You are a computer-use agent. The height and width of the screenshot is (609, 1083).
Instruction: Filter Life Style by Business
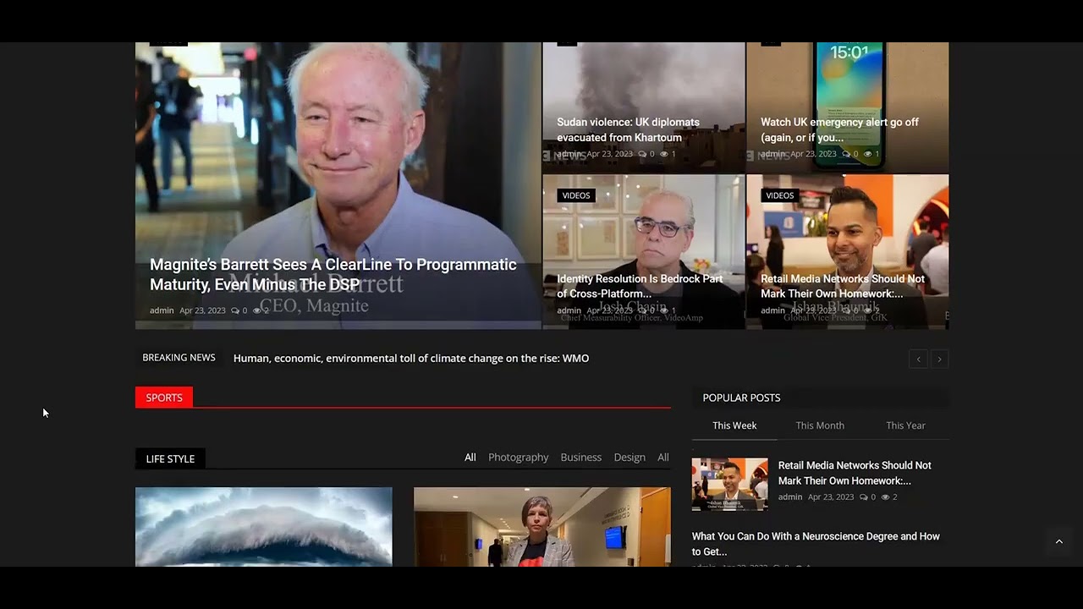point(580,458)
